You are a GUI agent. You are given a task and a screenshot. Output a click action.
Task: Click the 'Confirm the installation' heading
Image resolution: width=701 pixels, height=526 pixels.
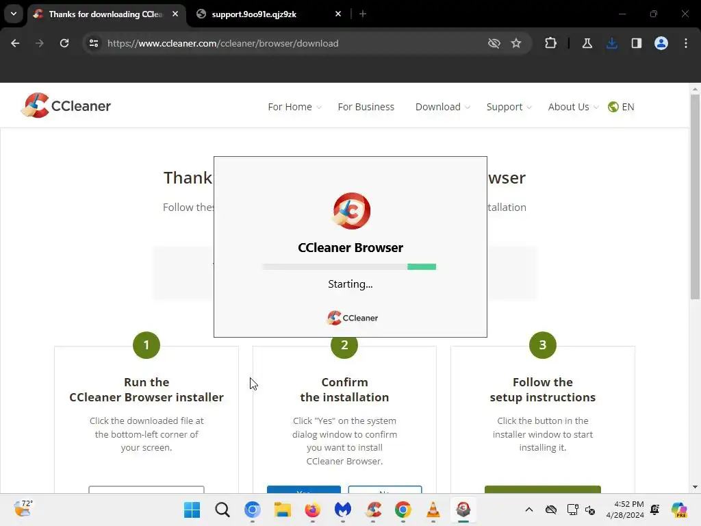345,390
